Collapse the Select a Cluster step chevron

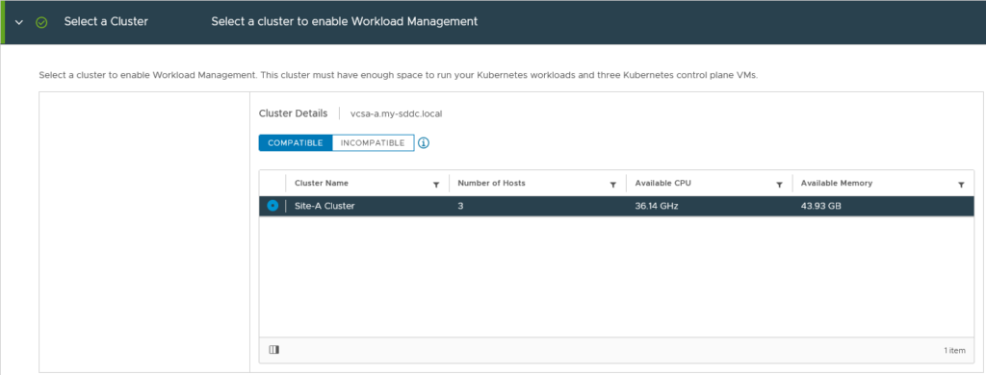19,22
